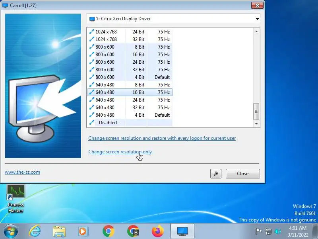318x239 pixels.
Task: Click the resize icon of 800 x 600 8 Bit
Action: (92, 47)
